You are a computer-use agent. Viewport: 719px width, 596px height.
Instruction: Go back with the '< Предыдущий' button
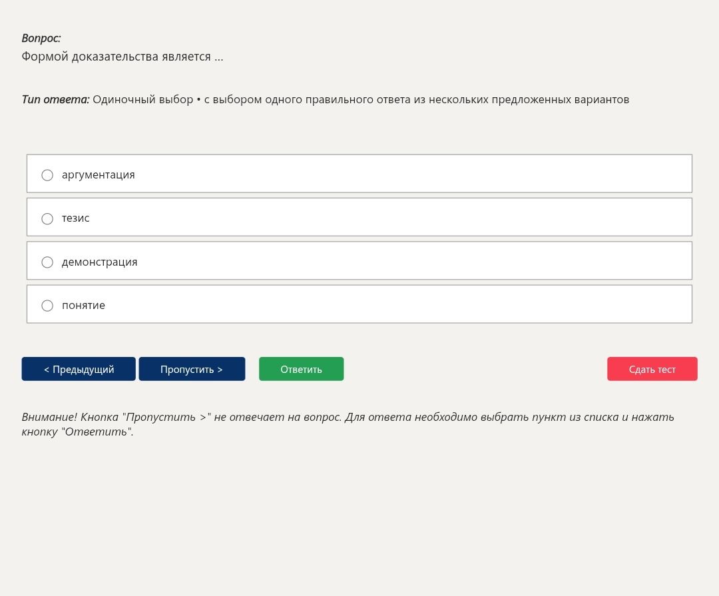(x=79, y=369)
